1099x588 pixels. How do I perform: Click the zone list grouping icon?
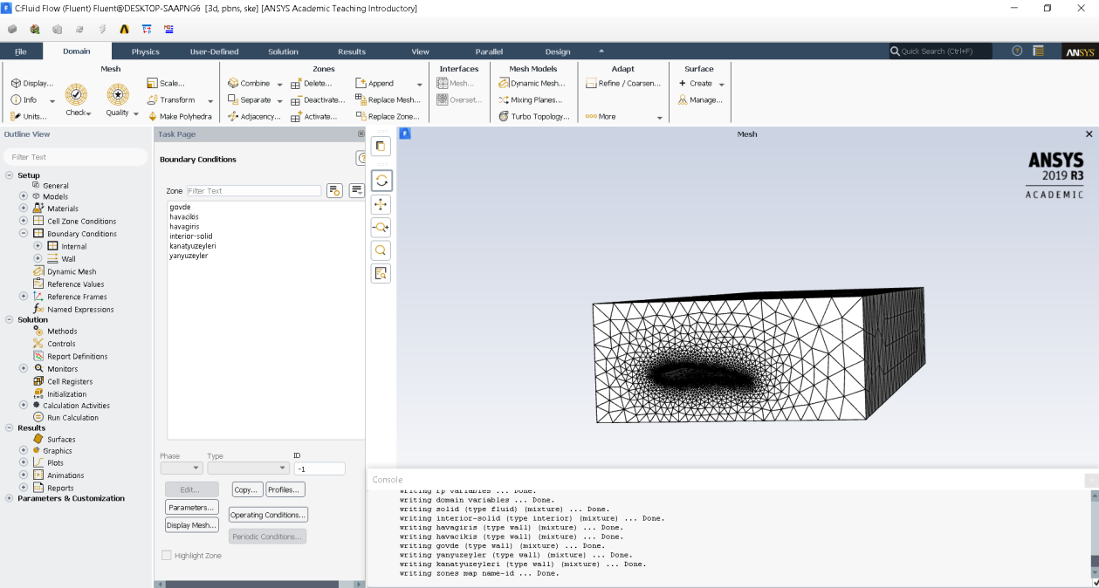pyautogui.click(x=356, y=191)
